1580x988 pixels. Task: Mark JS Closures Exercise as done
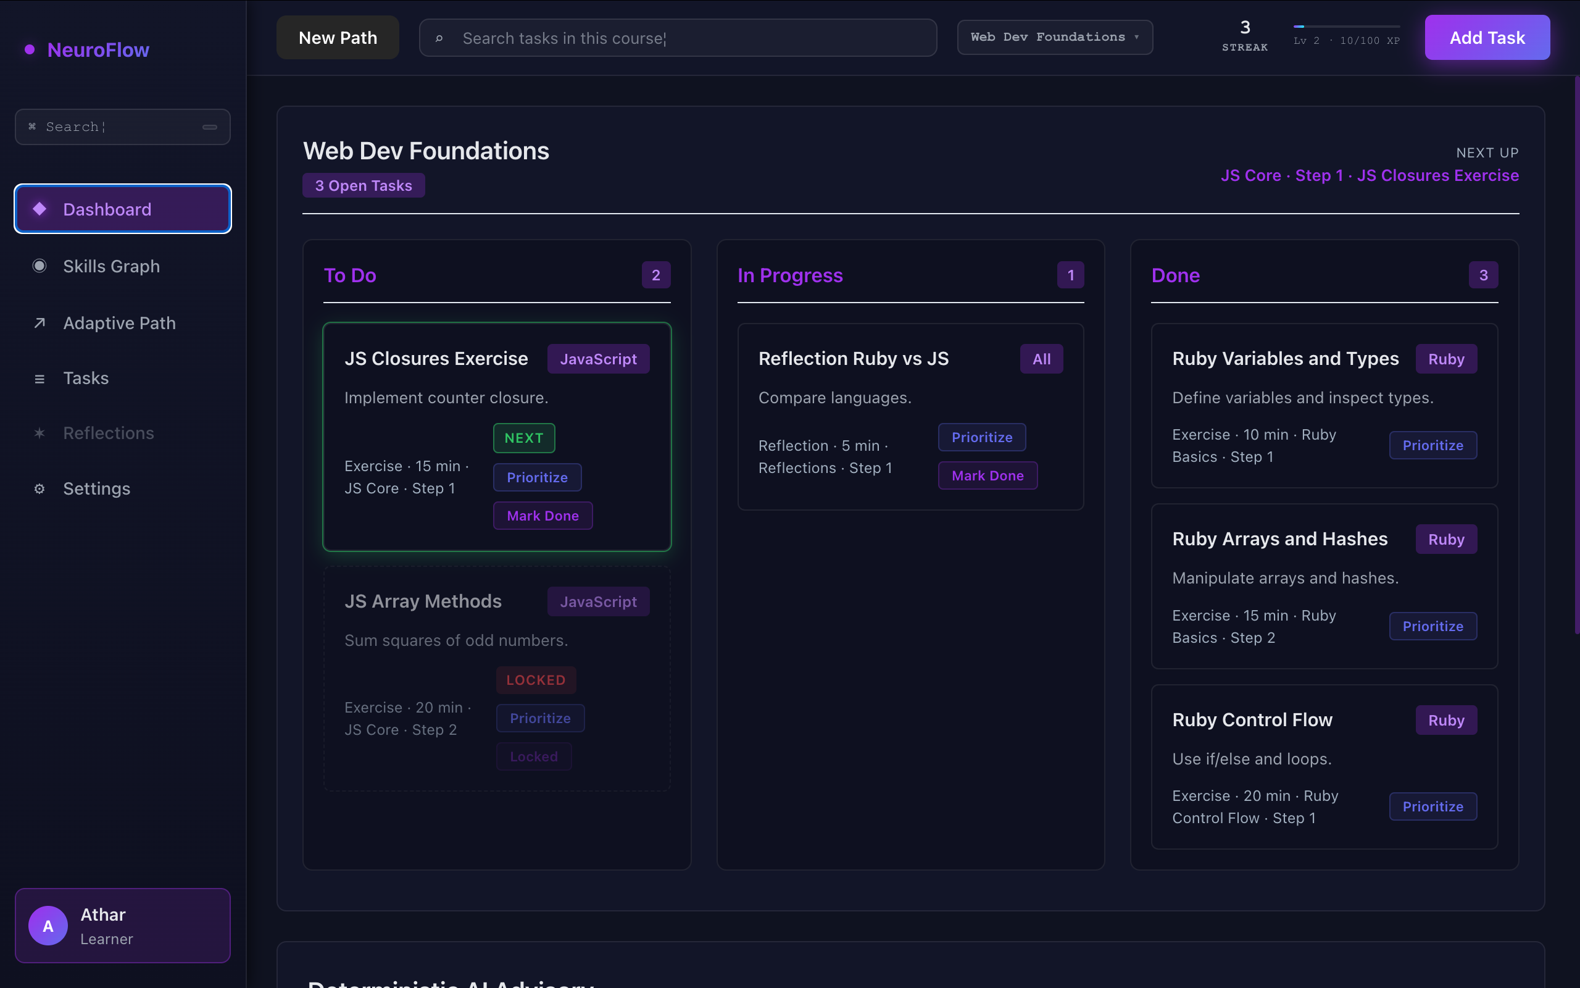pyautogui.click(x=543, y=516)
